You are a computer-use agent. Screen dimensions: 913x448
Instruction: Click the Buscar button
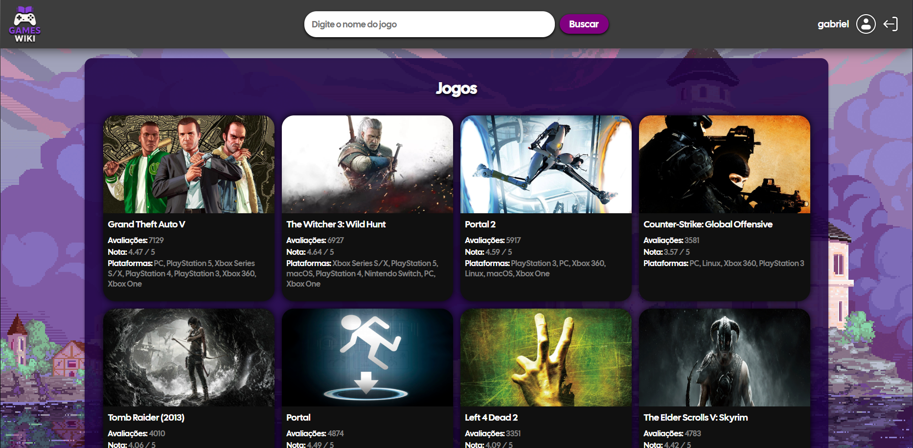click(584, 24)
